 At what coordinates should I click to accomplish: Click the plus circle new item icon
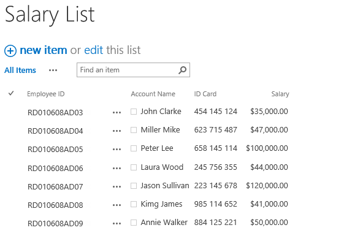(x=10, y=51)
